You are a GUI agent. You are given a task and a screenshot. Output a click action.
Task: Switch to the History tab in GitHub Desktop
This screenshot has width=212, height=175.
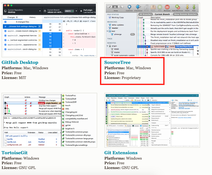[33, 17]
